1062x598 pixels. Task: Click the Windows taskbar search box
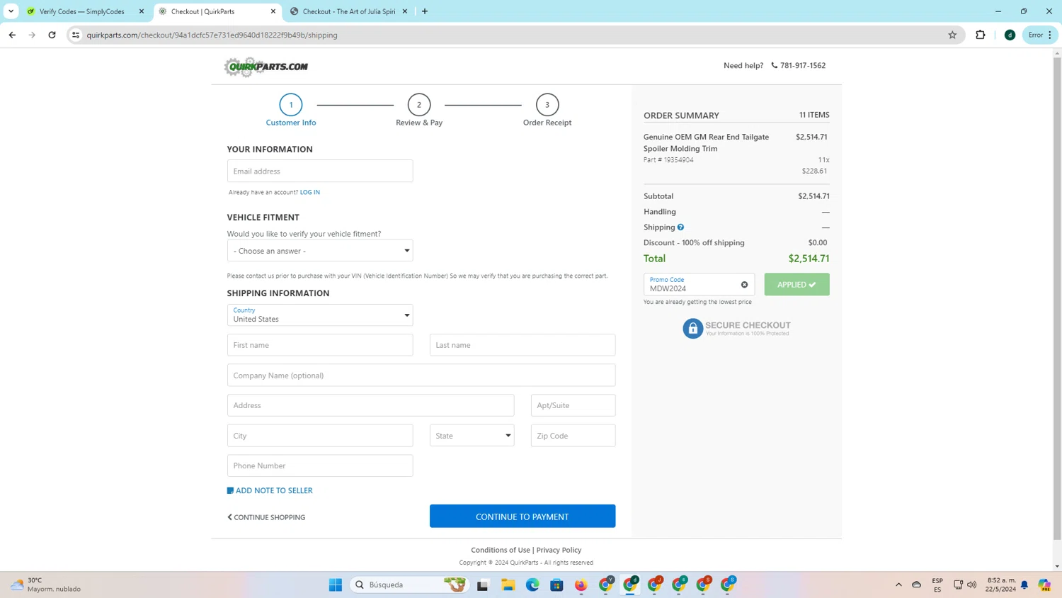(x=409, y=585)
